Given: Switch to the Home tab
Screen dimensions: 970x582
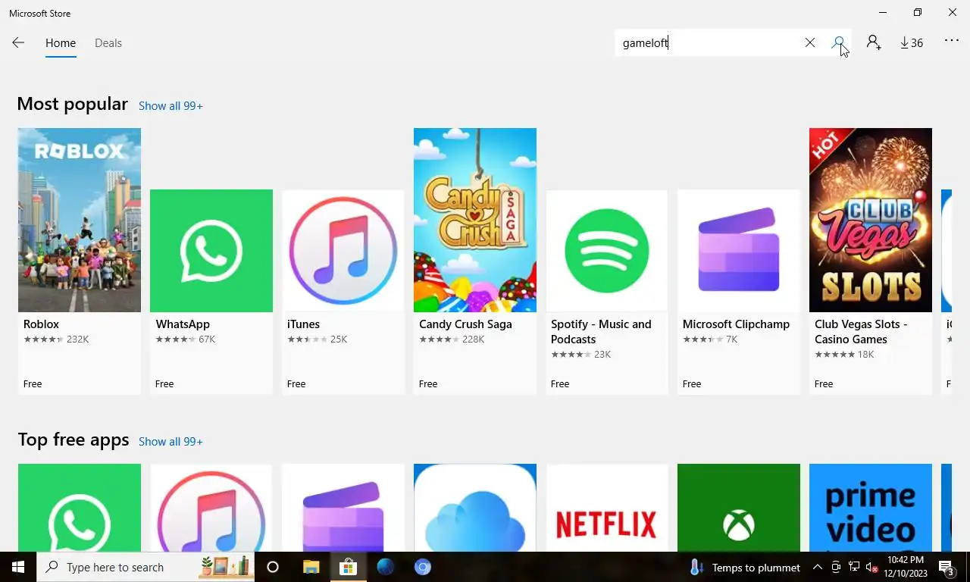Looking at the screenshot, I should click(61, 43).
